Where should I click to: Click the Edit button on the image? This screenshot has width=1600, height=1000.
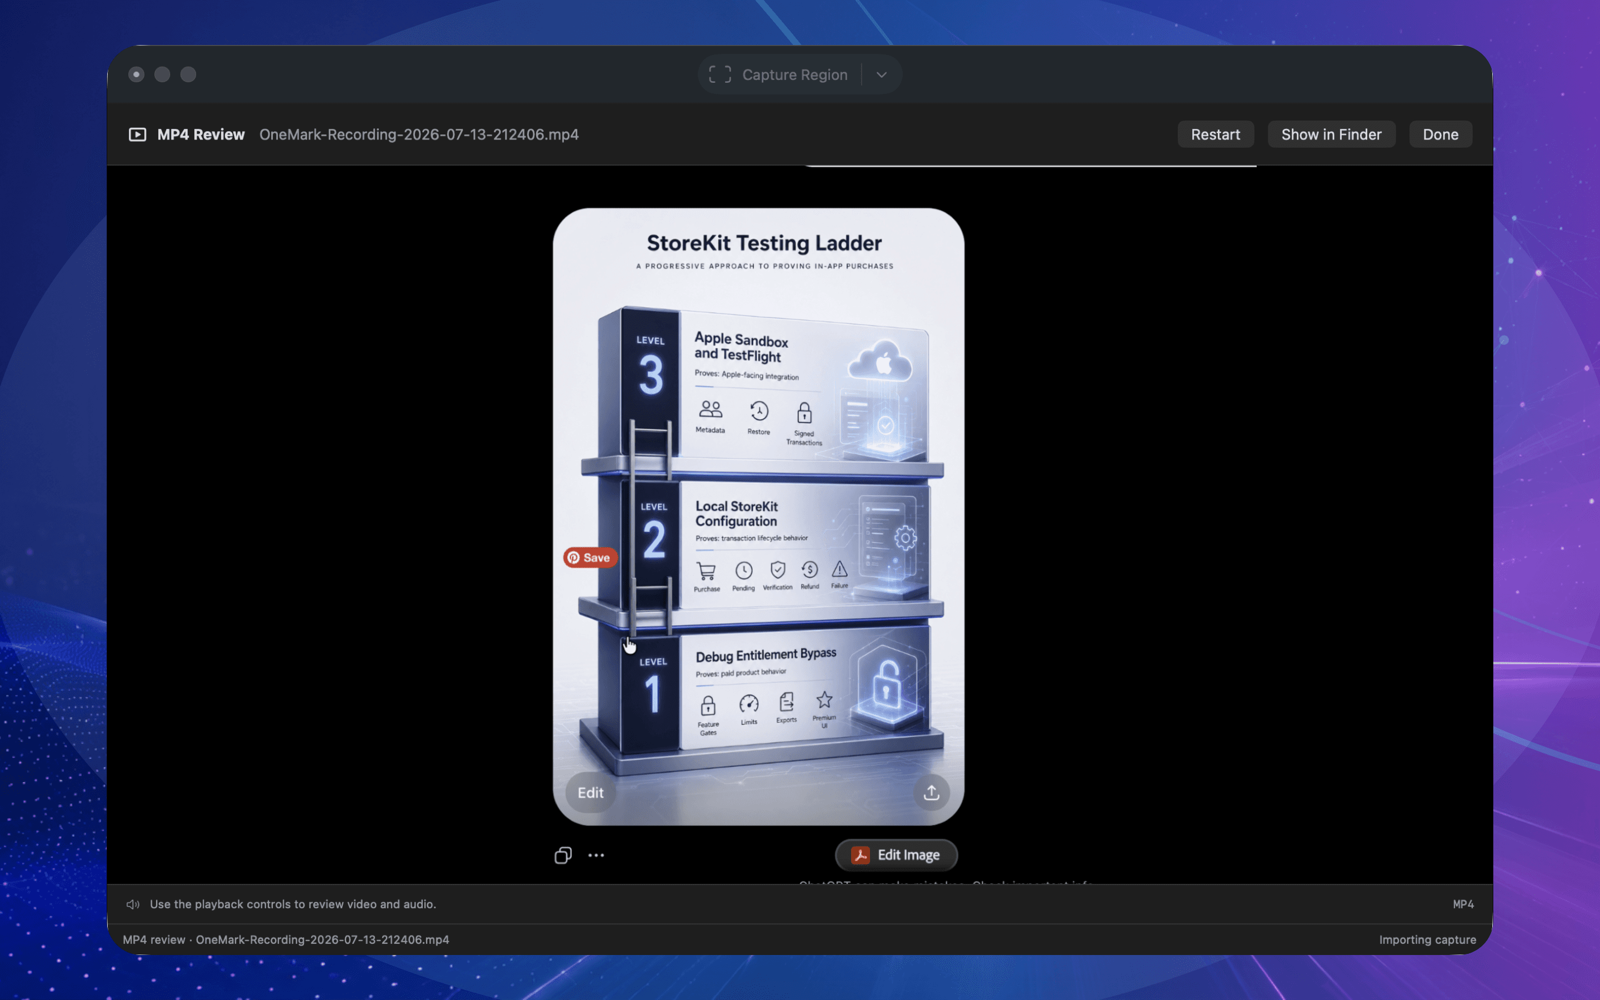[x=590, y=792]
